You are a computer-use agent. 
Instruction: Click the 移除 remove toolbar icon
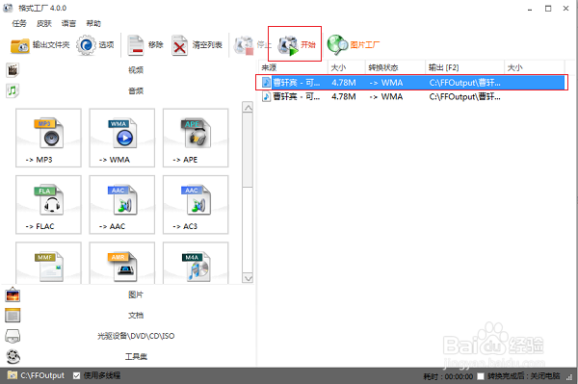135,45
